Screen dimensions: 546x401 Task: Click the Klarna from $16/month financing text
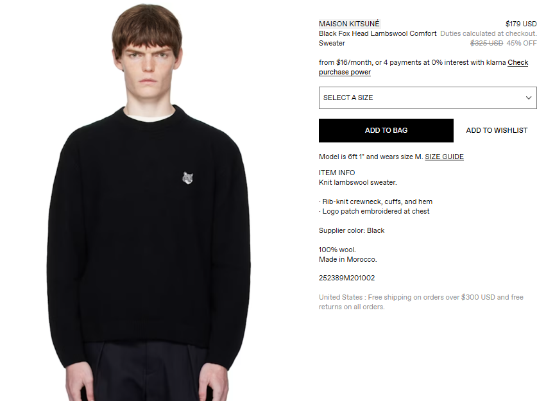click(413, 62)
